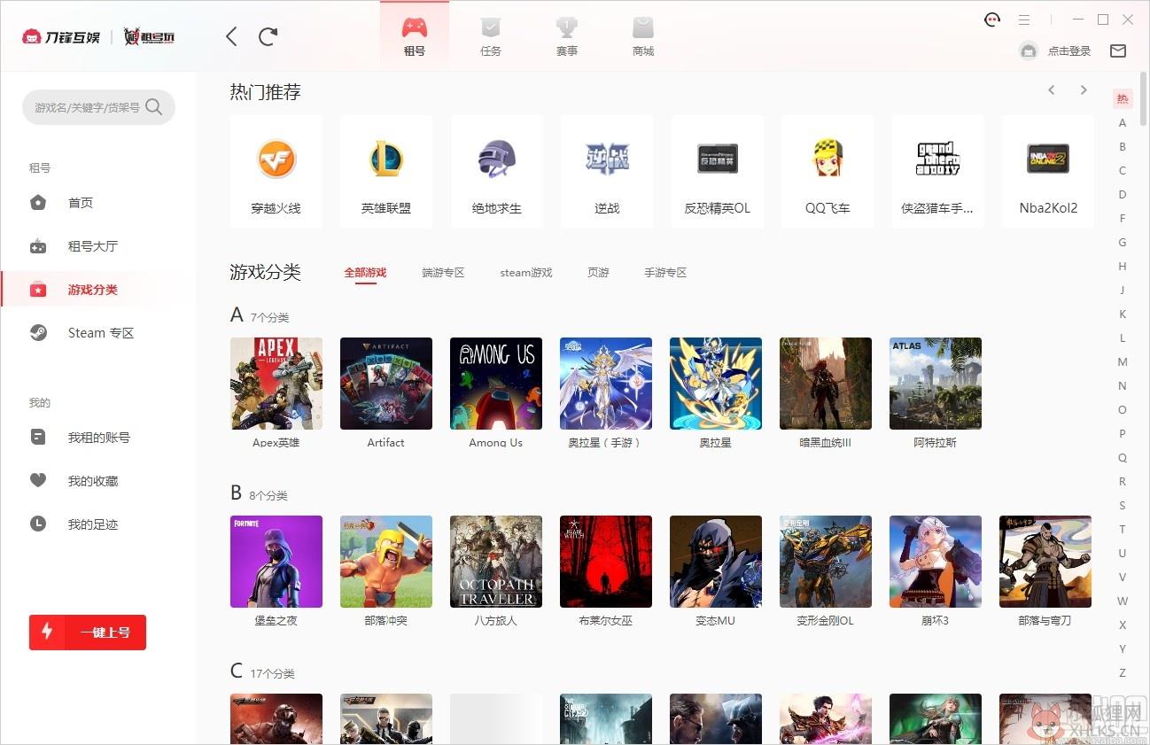Open the 任务 tab
Image resolution: width=1150 pixels, height=745 pixels.
[491, 35]
